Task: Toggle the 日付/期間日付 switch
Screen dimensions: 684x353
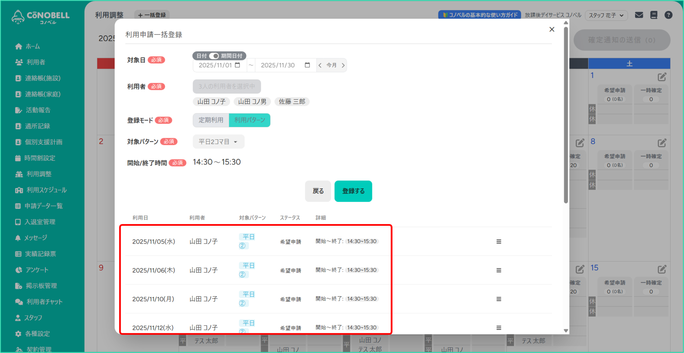Action: [214, 56]
